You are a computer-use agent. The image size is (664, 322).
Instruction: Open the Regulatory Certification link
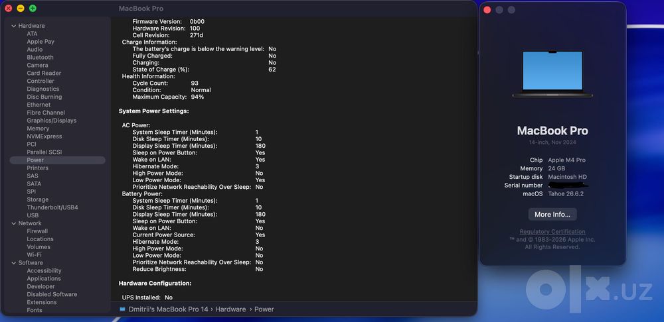[x=552, y=232]
